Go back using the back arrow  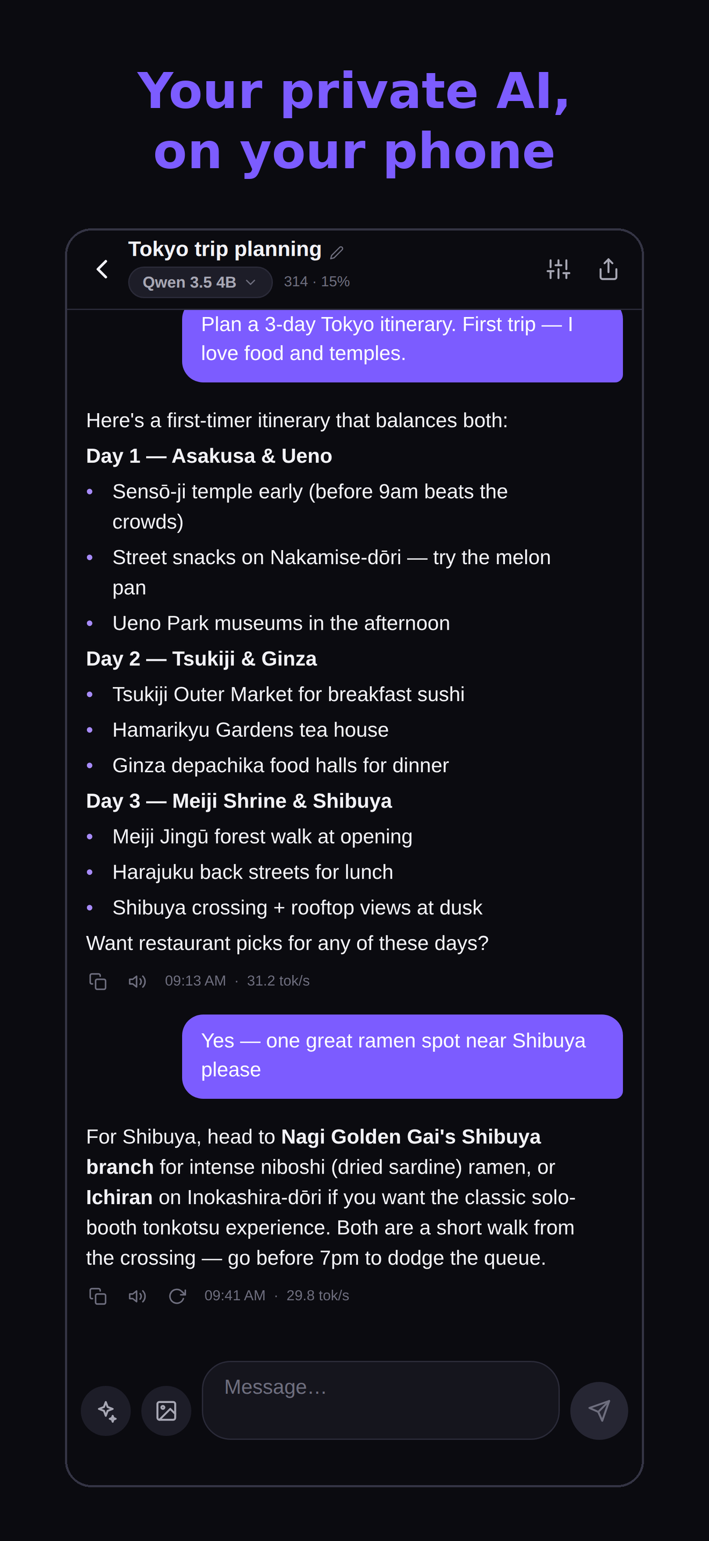[102, 269]
